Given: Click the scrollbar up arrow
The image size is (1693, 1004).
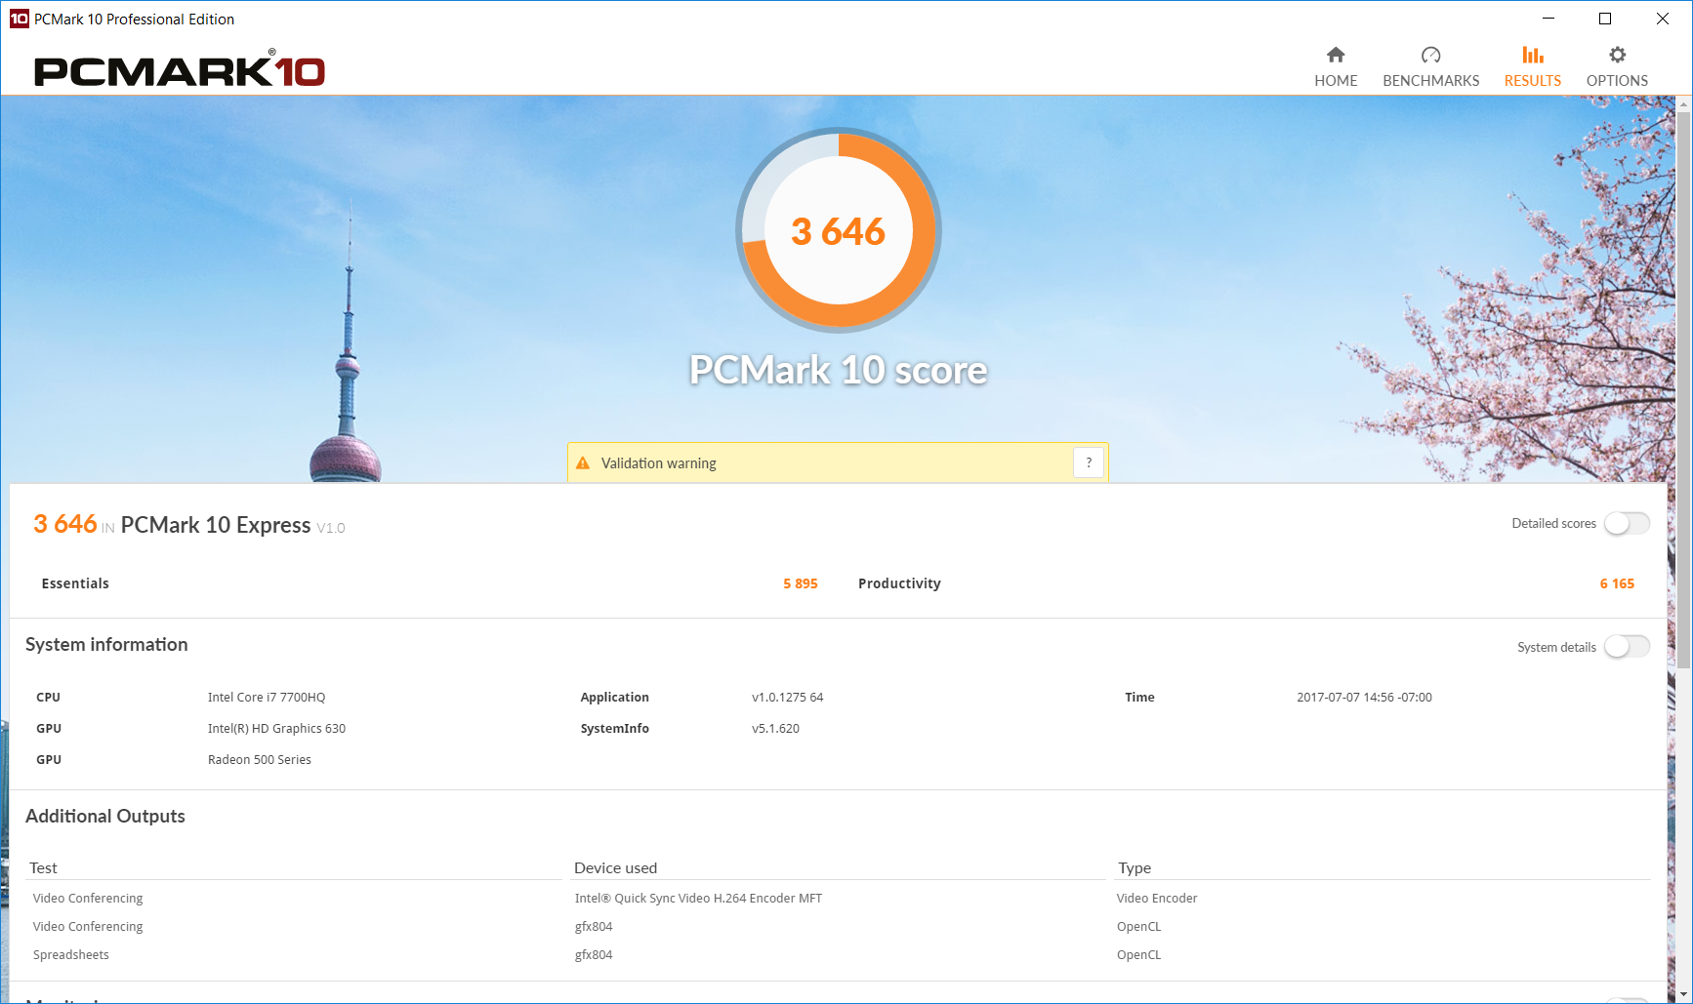Looking at the screenshot, I should tap(1684, 102).
